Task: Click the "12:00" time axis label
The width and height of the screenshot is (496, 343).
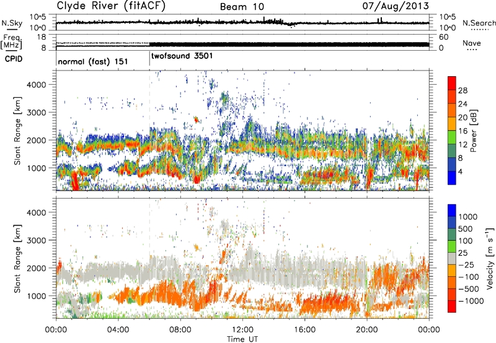Action: (242, 330)
